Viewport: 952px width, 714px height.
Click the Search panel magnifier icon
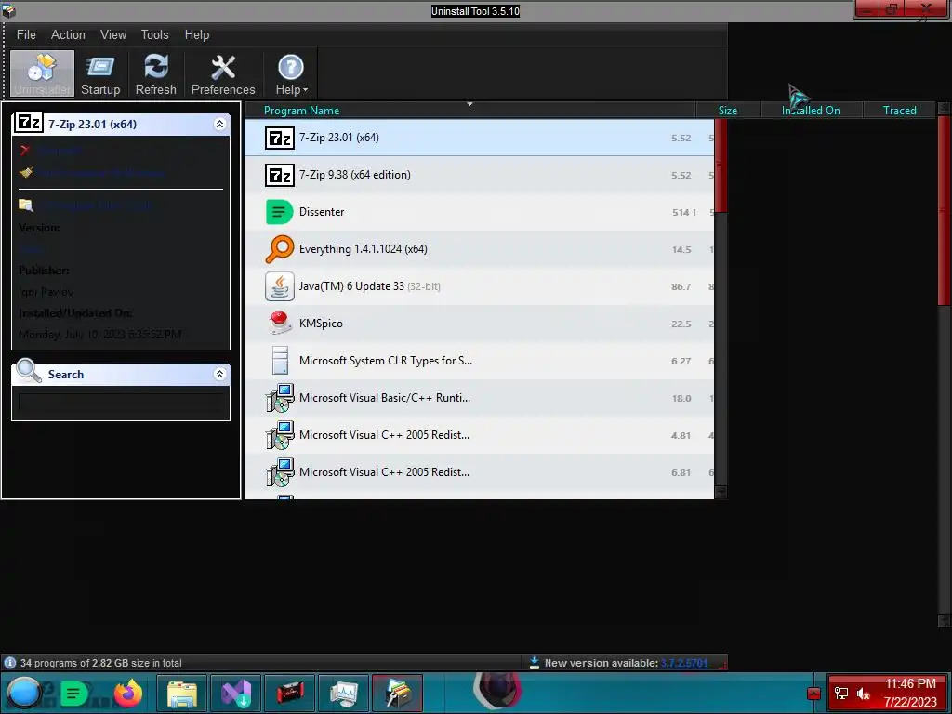(28, 371)
